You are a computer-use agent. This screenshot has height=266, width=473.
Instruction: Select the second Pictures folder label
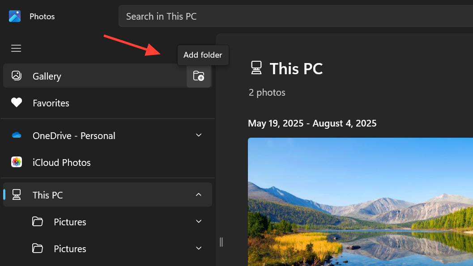point(70,249)
